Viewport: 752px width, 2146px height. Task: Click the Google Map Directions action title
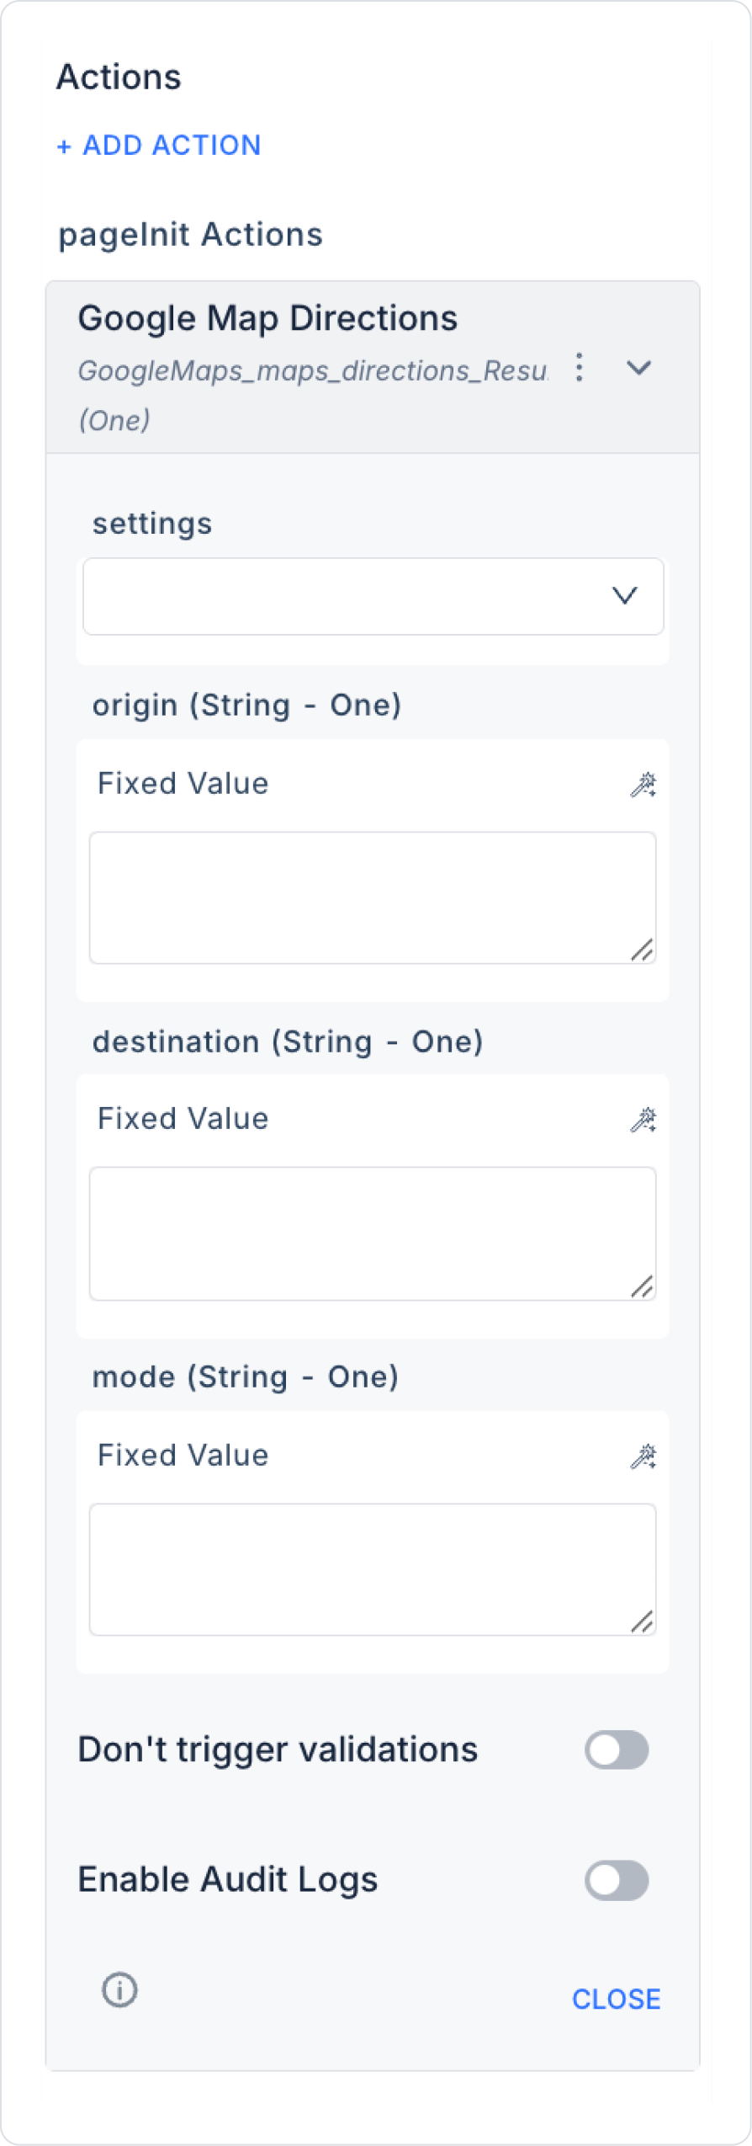(x=267, y=319)
